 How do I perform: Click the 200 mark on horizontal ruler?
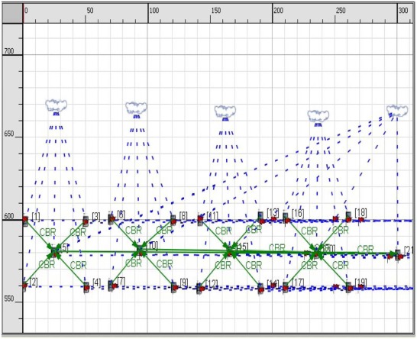point(278,11)
